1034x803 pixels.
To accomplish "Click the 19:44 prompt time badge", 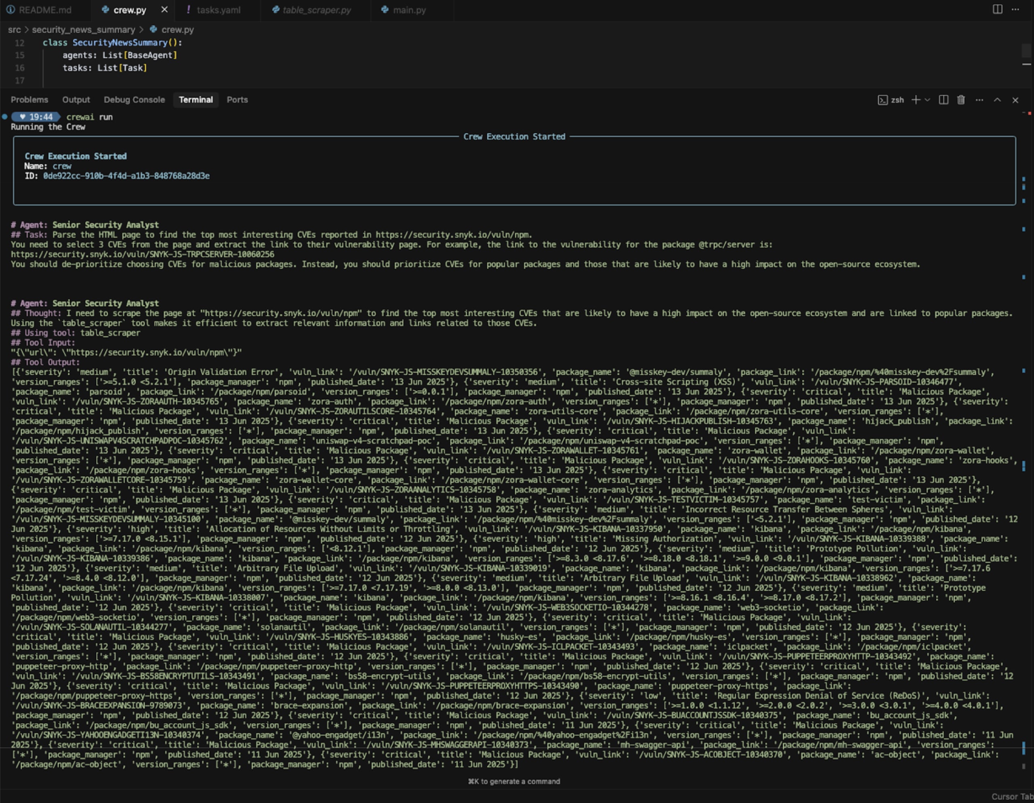I will point(36,117).
